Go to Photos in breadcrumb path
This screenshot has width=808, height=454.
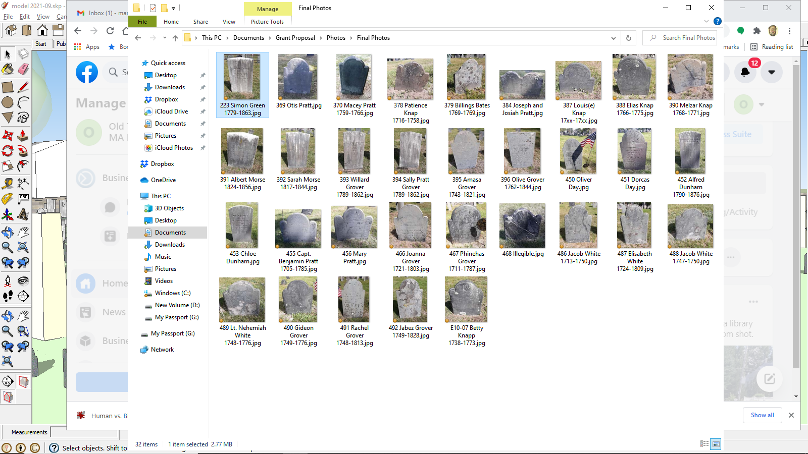[336, 38]
